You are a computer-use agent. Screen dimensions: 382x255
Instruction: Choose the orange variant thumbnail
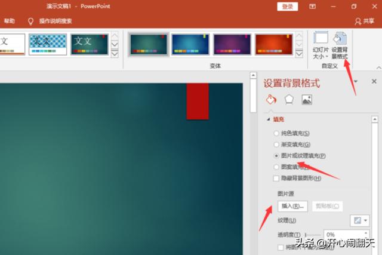pyautogui.click(x=274, y=44)
